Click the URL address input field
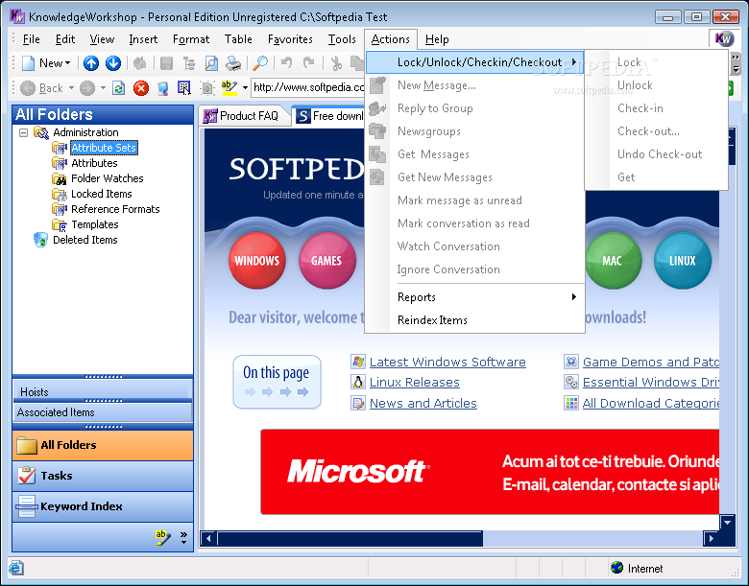The width and height of the screenshot is (749, 586). 307,88
